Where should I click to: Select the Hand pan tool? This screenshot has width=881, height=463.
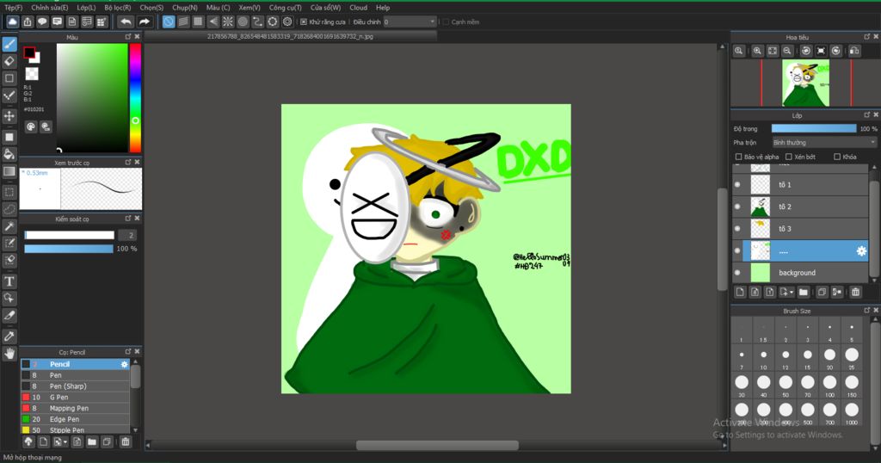(9, 353)
